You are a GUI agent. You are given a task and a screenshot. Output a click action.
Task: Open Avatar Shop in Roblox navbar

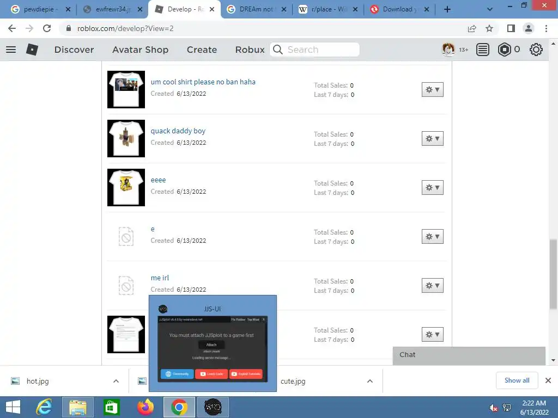coord(140,50)
